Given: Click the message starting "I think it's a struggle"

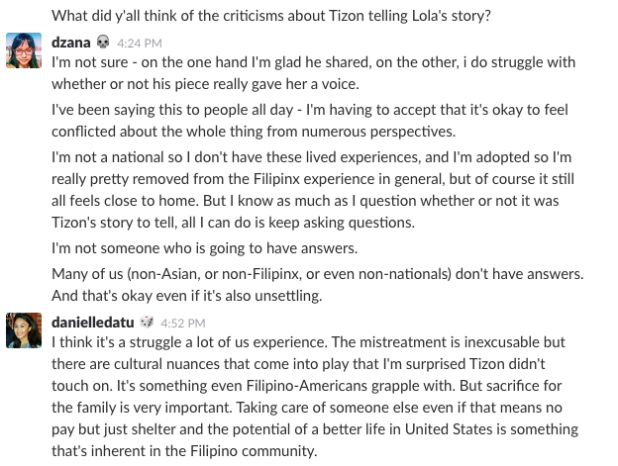Looking at the screenshot, I should tap(315, 397).
